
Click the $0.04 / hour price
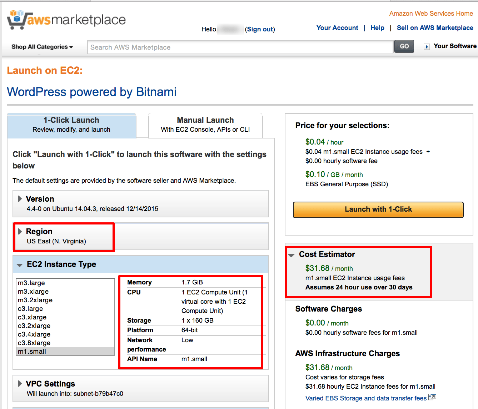(x=324, y=142)
